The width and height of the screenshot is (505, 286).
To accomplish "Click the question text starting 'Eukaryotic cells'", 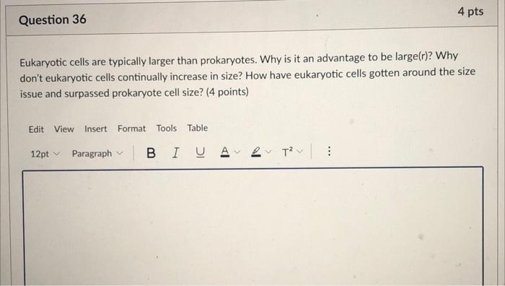I will pos(247,75).
